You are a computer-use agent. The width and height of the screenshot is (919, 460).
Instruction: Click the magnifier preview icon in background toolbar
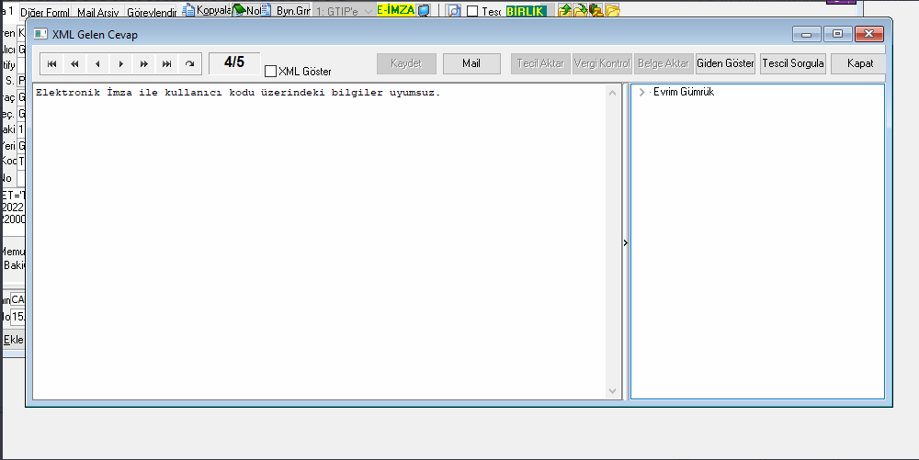pyautogui.click(x=454, y=10)
